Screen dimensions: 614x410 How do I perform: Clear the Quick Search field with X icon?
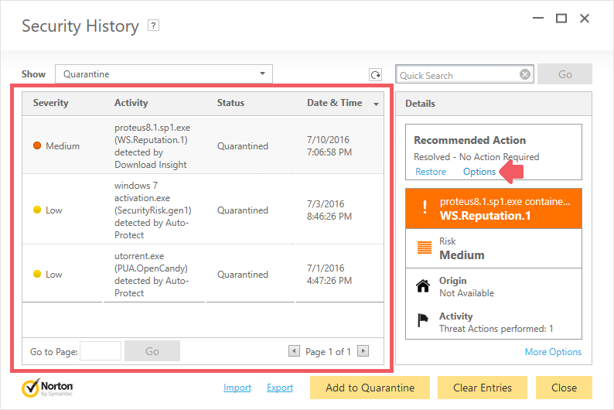(525, 75)
